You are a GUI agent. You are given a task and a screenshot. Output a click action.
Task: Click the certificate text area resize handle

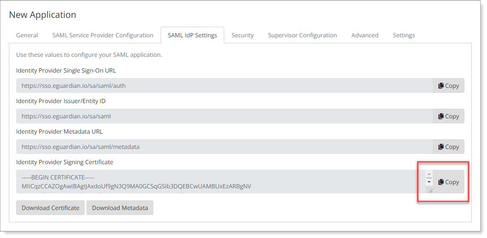pyautogui.click(x=430, y=191)
